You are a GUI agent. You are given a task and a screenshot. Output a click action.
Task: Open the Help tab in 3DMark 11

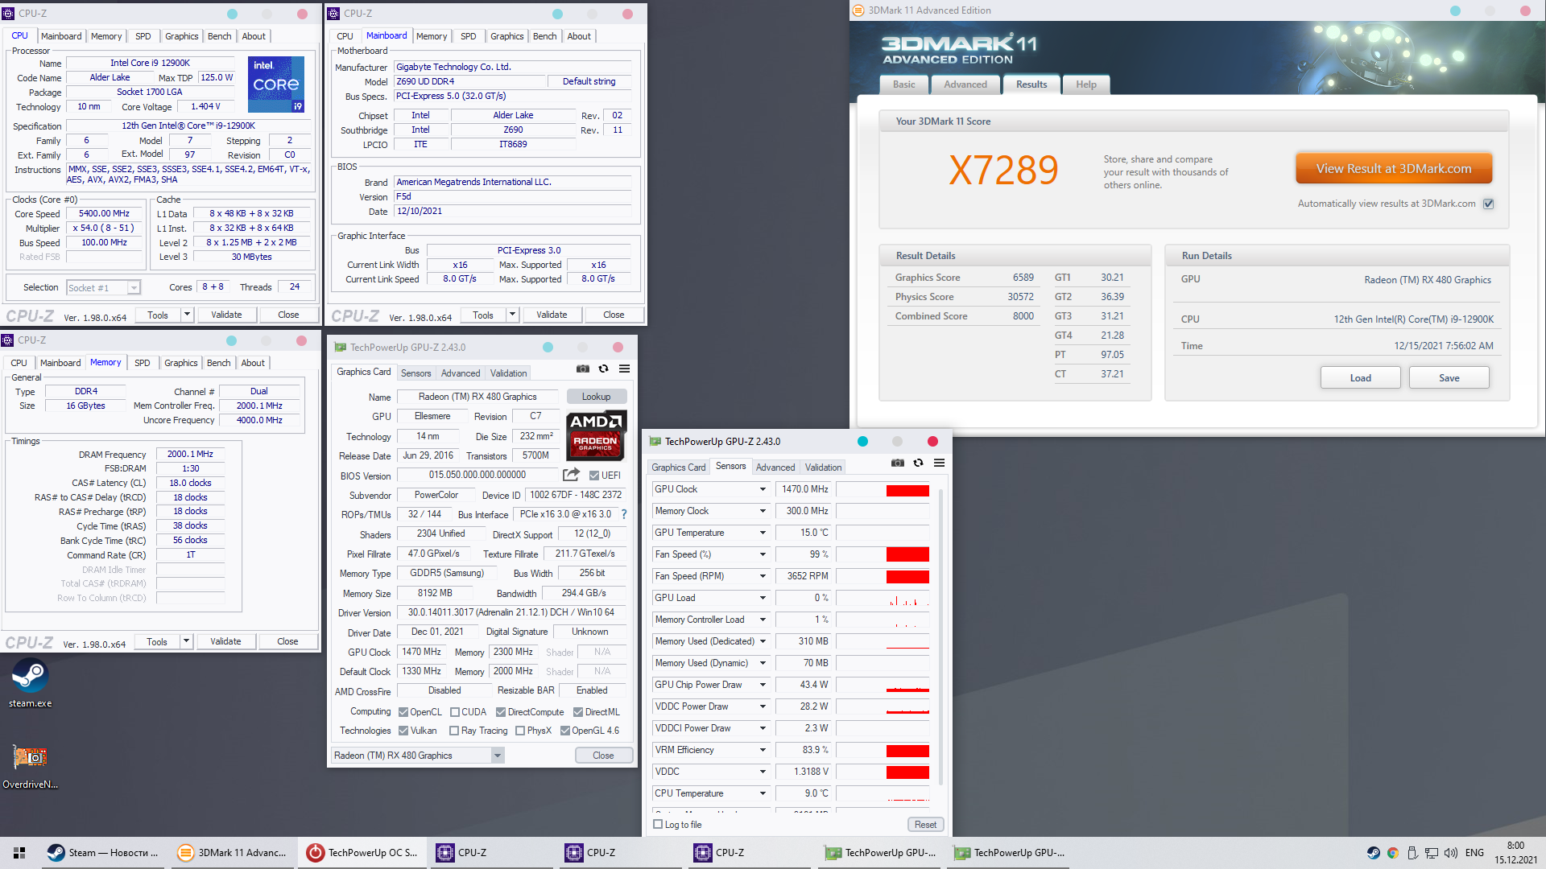pos(1086,84)
